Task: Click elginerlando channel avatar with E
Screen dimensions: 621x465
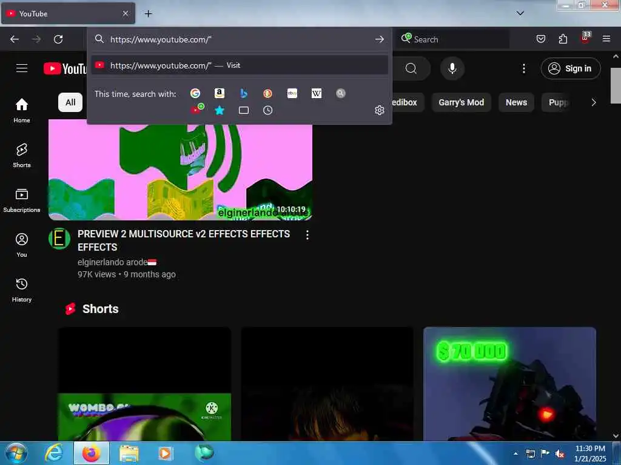Action: click(59, 239)
